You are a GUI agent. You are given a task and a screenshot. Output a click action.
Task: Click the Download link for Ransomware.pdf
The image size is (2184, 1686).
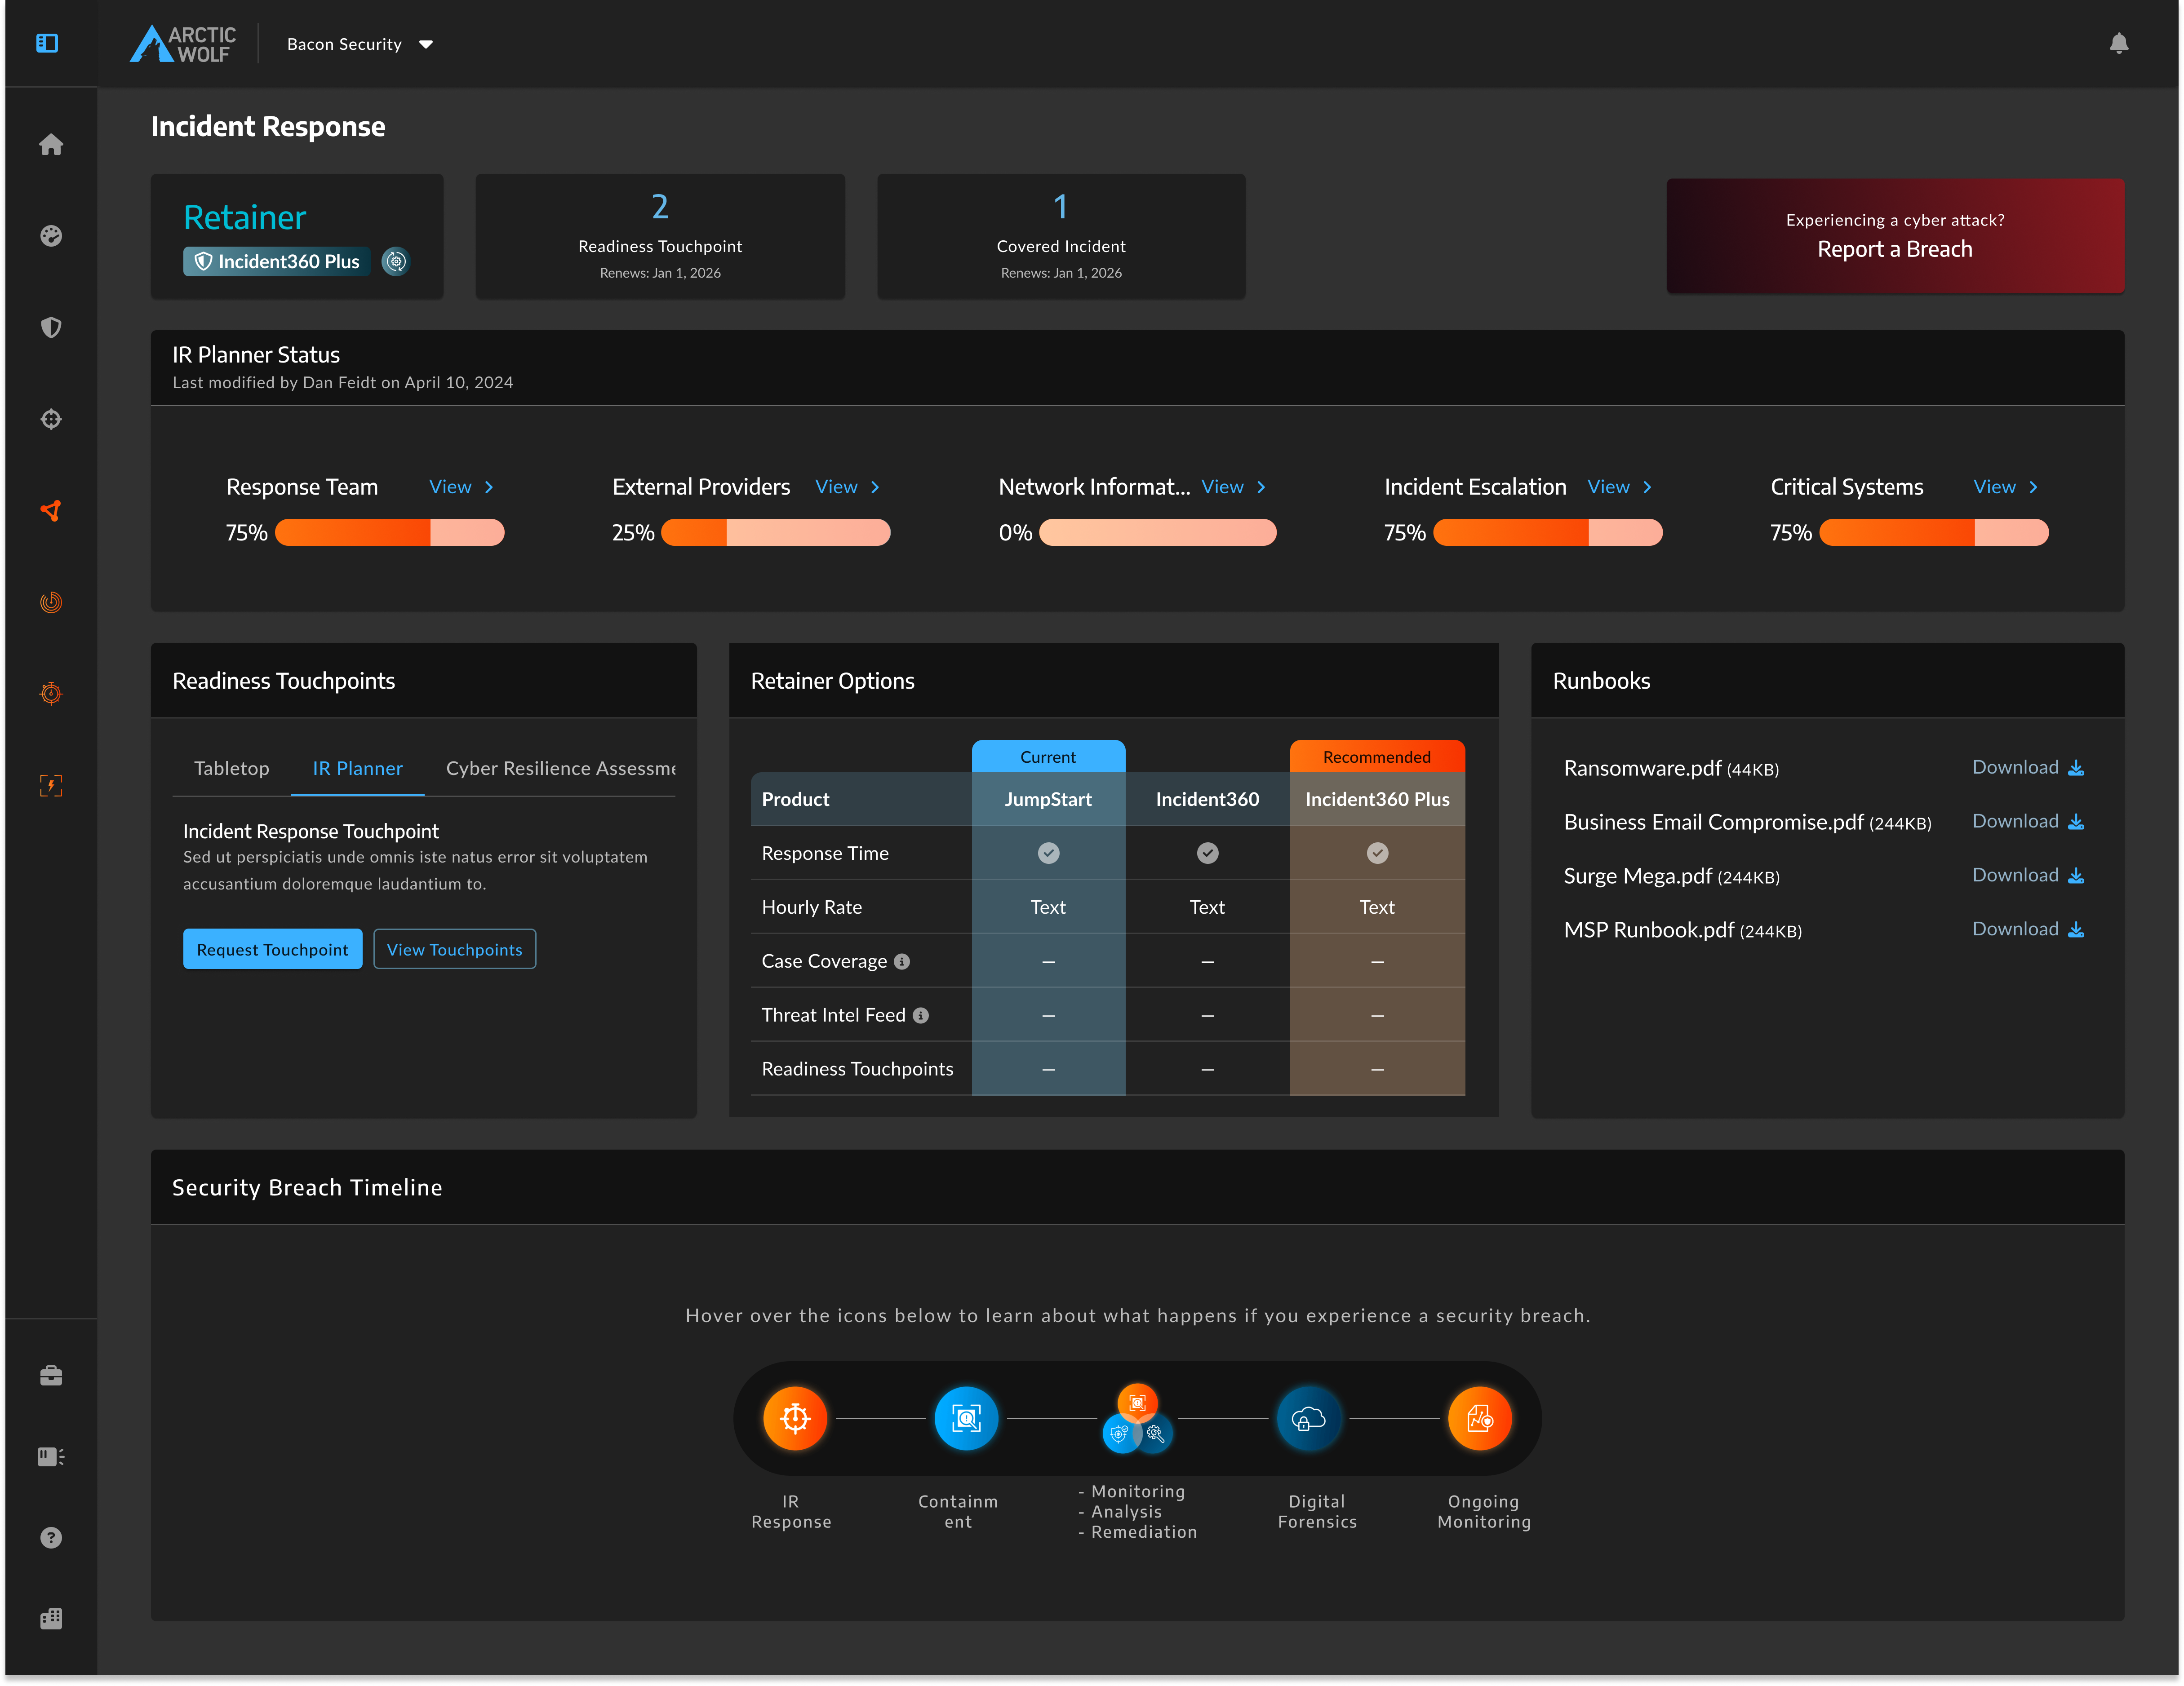[2015, 768]
